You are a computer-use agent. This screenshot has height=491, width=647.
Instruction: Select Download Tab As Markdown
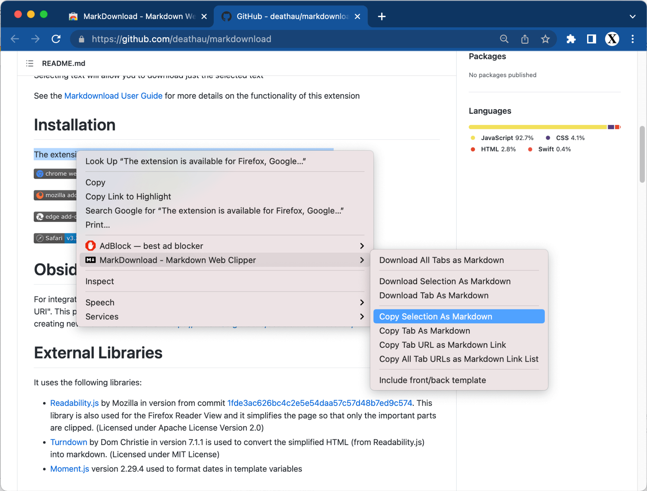[459, 295]
